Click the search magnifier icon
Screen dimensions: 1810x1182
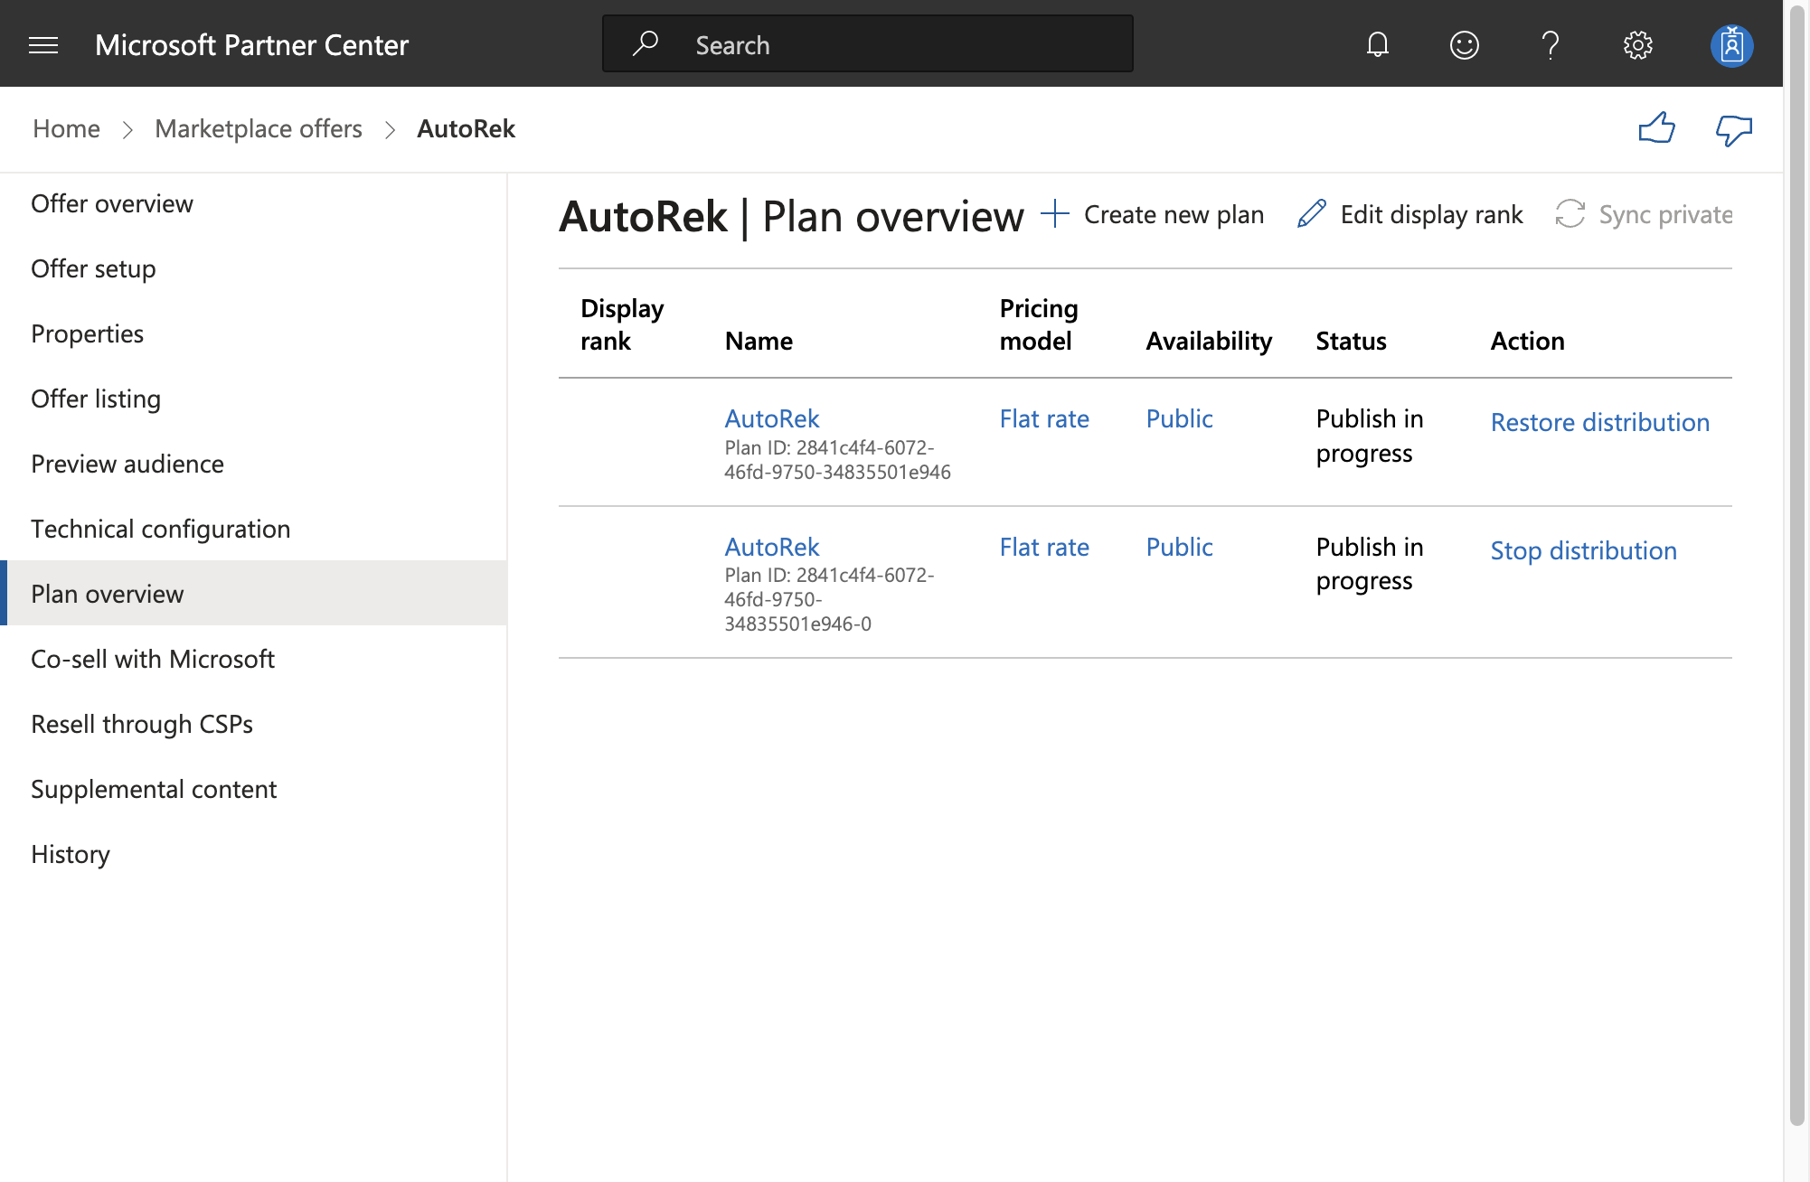coord(645,43)
